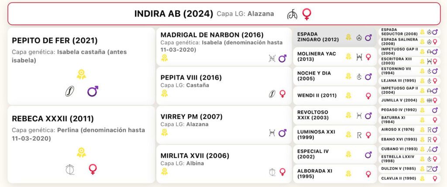Viewport: 447px width, 187px height.
Task: Click the female symbol in INDIRA AB header
Action: click(x=307, y=14)
